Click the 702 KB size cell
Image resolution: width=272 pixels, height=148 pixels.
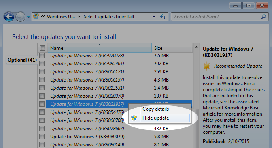click(161, 64)
